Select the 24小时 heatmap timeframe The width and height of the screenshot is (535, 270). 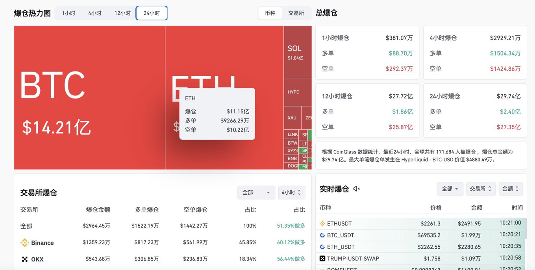[x=152, y=13]
